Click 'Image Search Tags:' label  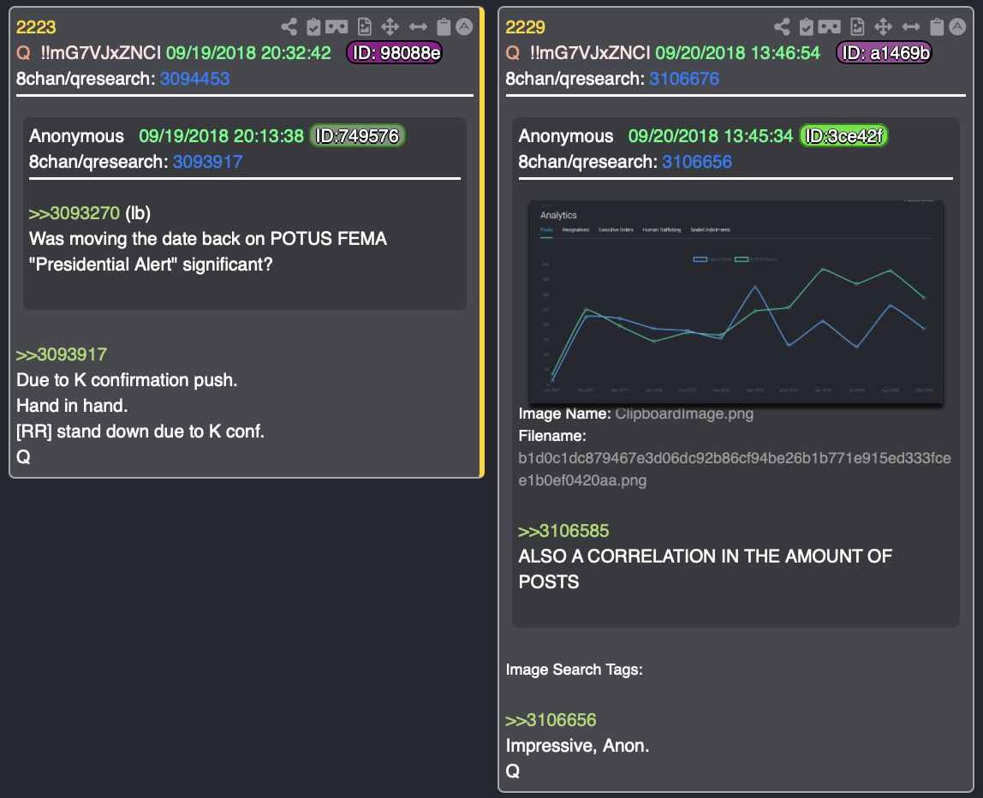(x=575, y=670)
